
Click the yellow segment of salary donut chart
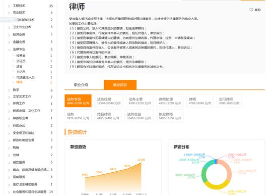(x=217, y=186)
